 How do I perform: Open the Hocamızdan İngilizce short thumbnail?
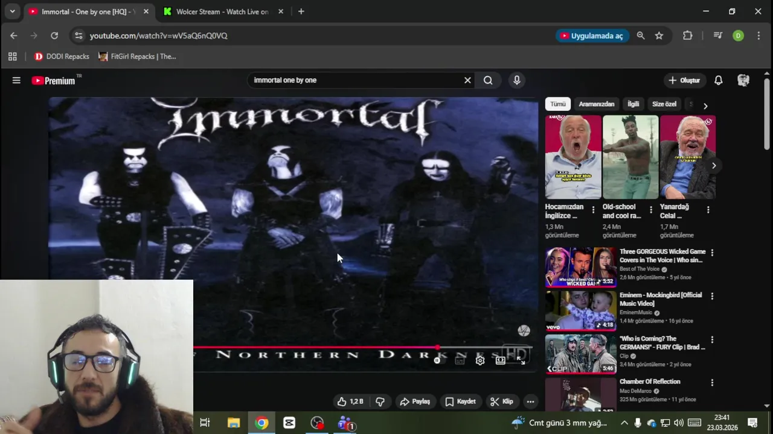(x=573, y=157)
